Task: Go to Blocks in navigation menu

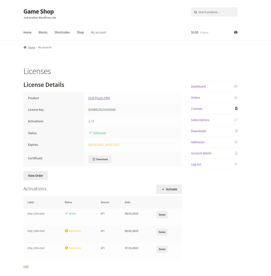Action: coord(43,32)
